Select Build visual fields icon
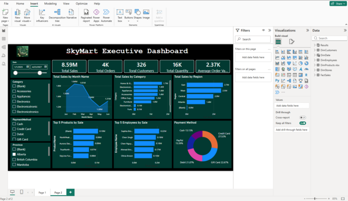Image resolution: width=348 pixels, height=201 pixels. coord(278,42)
